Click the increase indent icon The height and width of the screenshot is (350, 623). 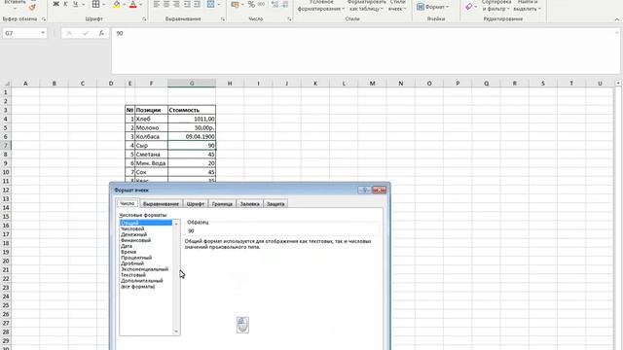pos(197,4)
